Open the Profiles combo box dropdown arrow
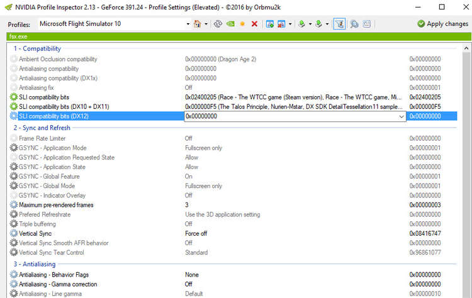Screen dimensions: 472x298 (188, 24)
